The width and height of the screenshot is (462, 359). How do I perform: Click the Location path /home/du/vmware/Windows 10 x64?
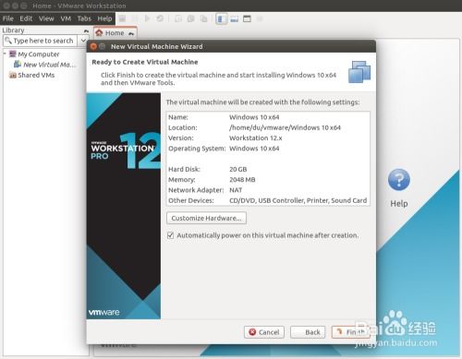285,127
